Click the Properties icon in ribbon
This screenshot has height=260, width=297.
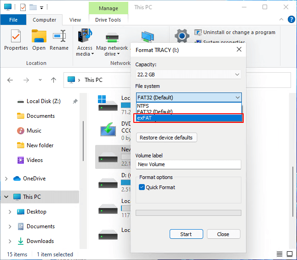16,37
